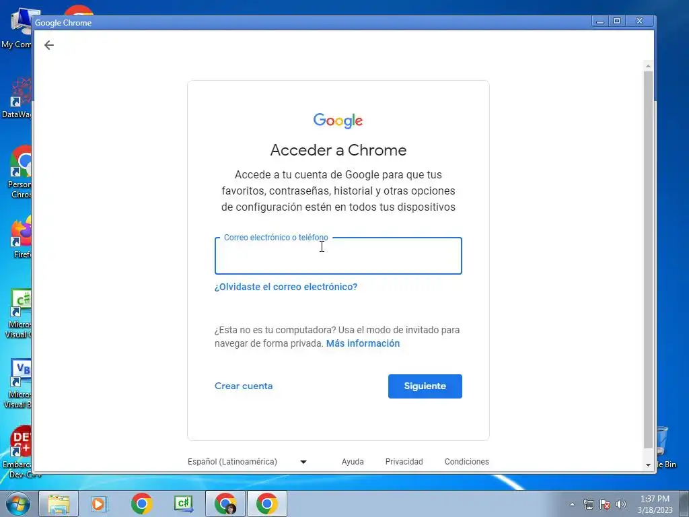Minimize the Google Chrome window
Viewport: 689px width, 517px height.
[600, 21]
